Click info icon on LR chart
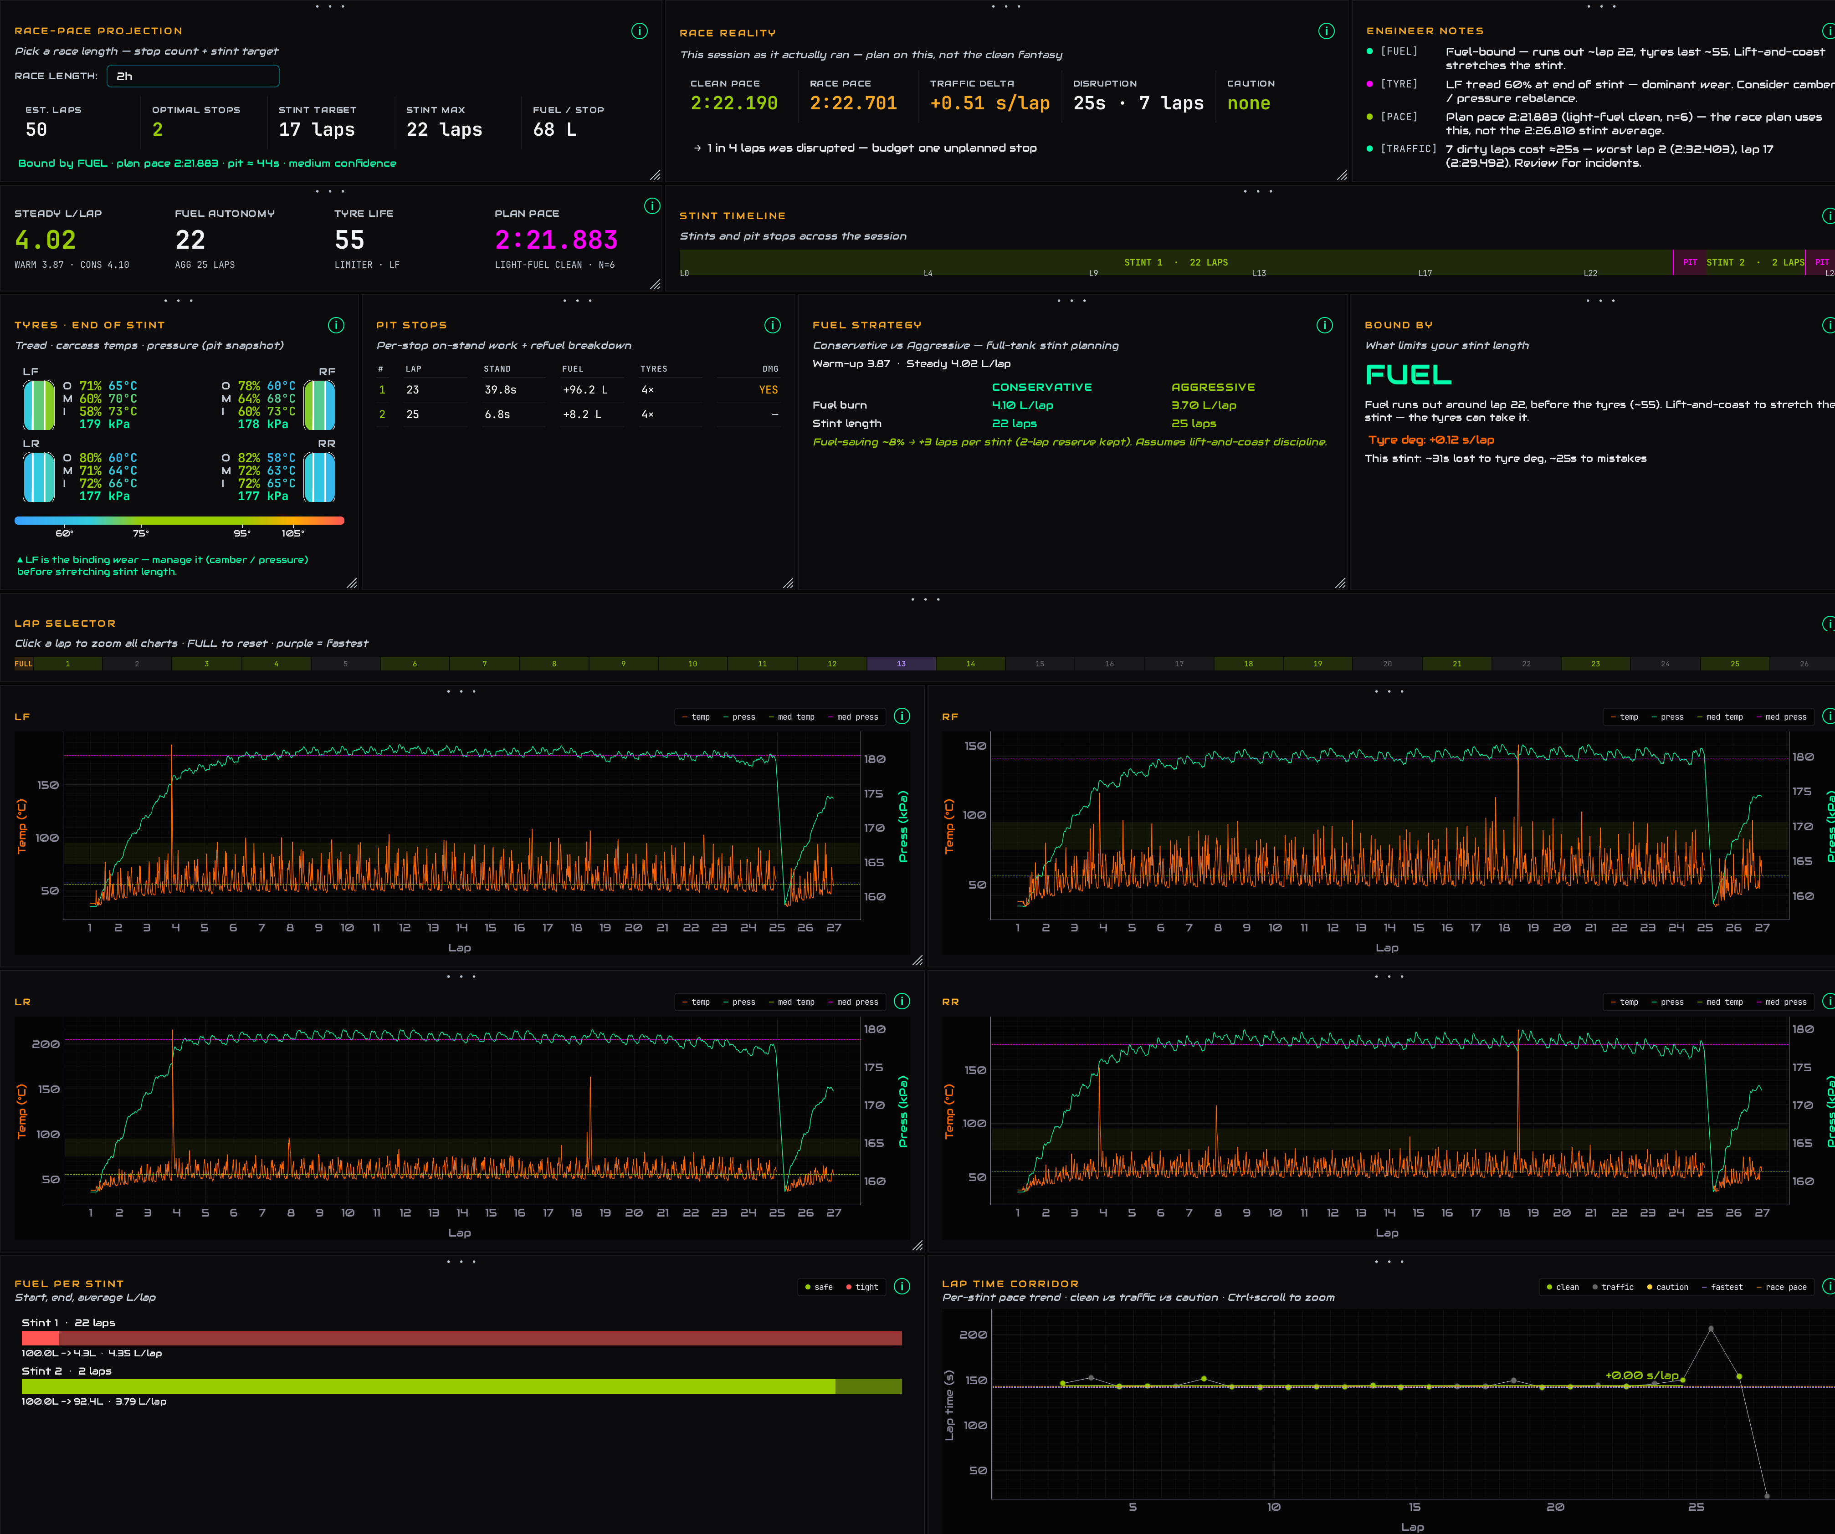The height and width of the screenshot is (1534, 1835). [x=902, y=1001]
